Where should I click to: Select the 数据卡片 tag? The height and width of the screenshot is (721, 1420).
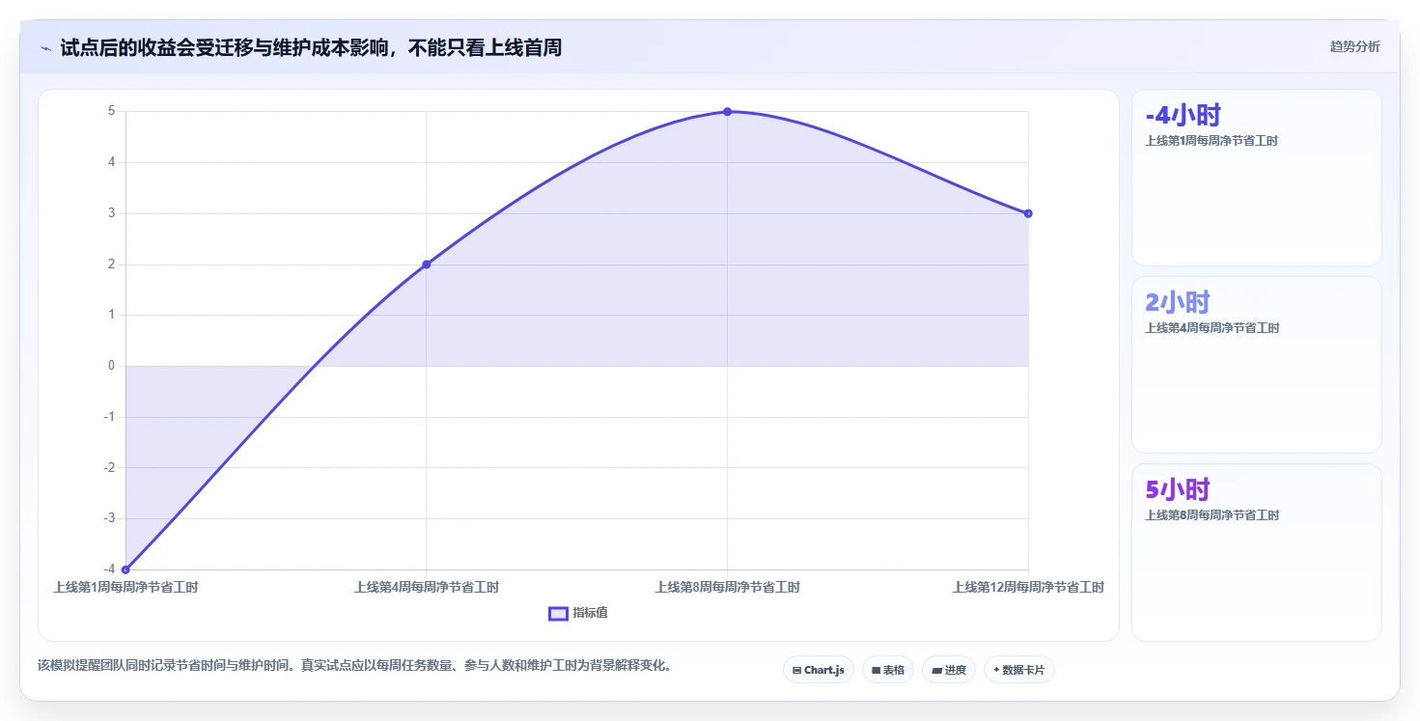coord(1018,670)
